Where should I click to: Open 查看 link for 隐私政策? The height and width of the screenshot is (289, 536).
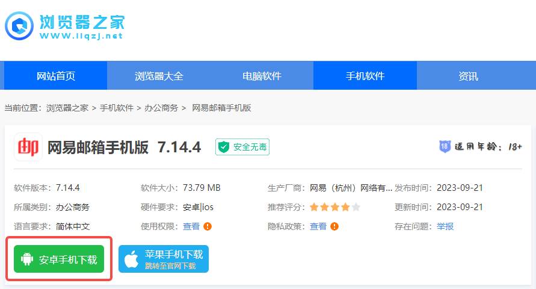coord(318,226)
